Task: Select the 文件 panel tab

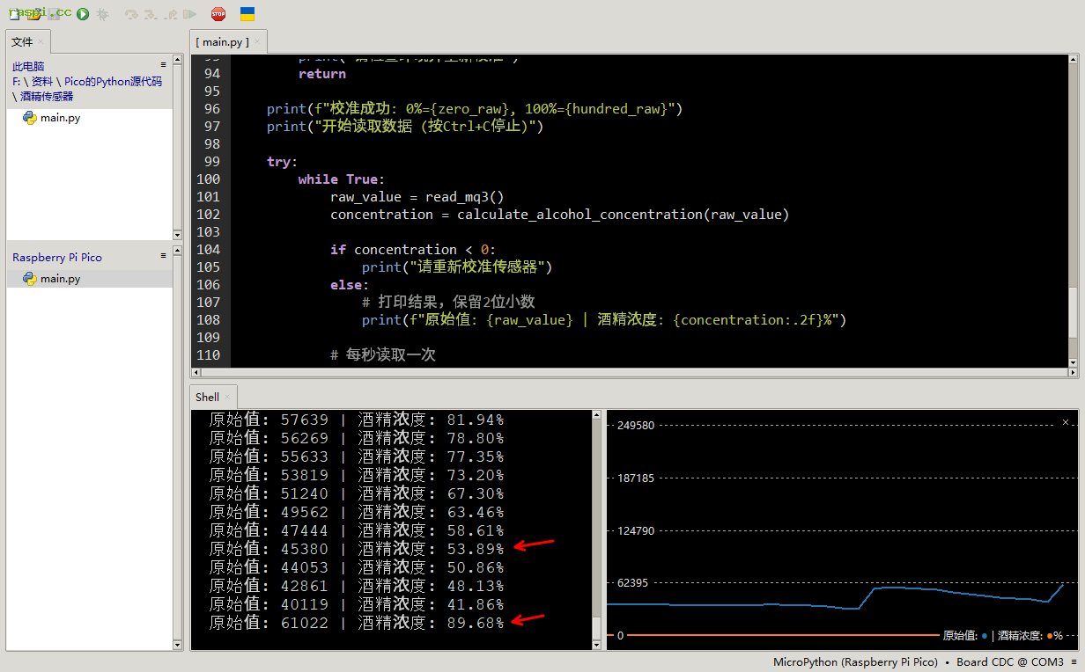Action: [x=22, y=42]
